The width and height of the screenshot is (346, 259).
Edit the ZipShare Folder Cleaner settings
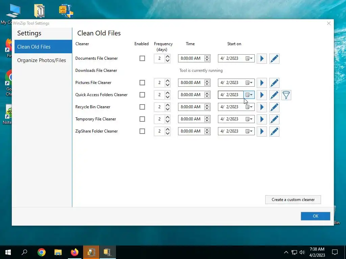(274, 131)
